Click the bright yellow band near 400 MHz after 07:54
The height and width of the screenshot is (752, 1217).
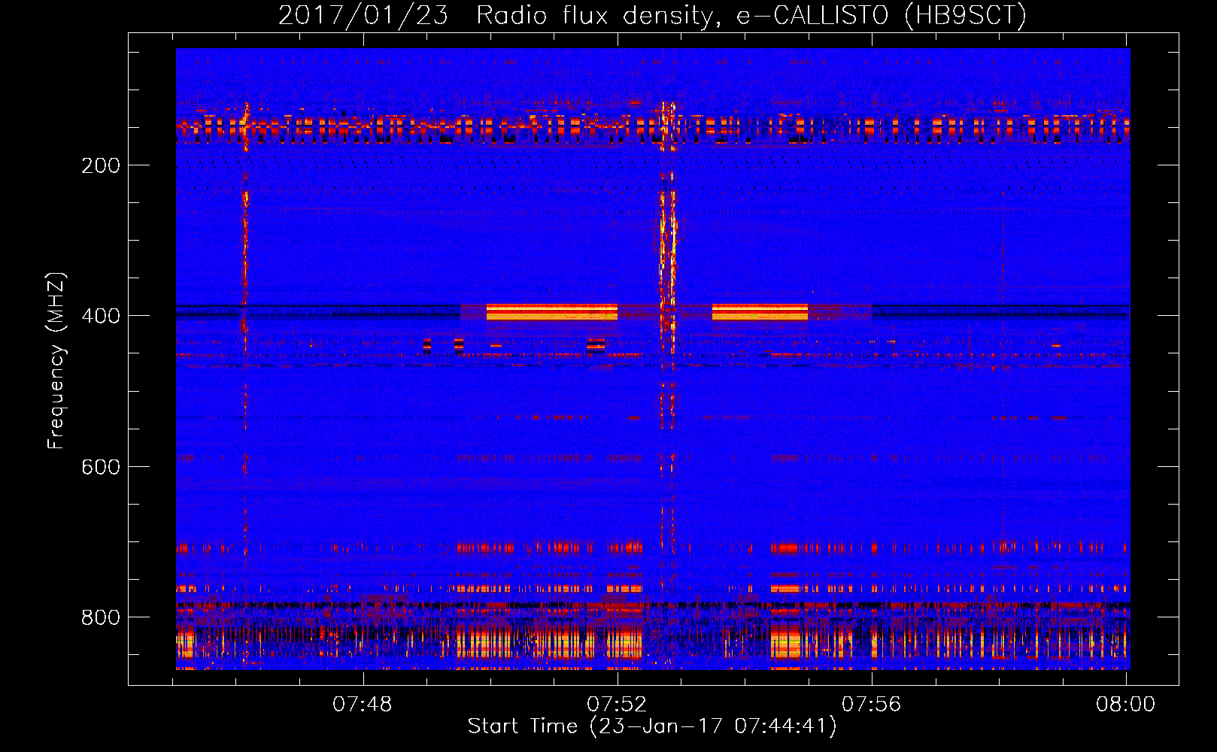point(760,312)
